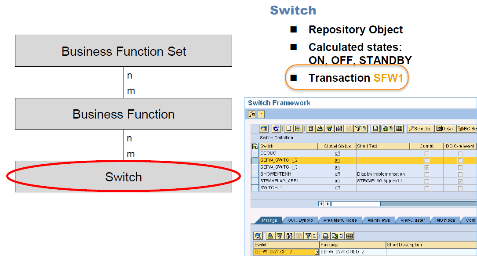Select the Print icon in the toolbar
Image resolution: width=477 pixels, height=256 pixels.
pyautogui.click(x=375, y=129)
